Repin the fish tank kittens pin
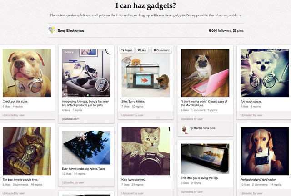The height and width of the screenshot is (196, 291). pos(127,50)
